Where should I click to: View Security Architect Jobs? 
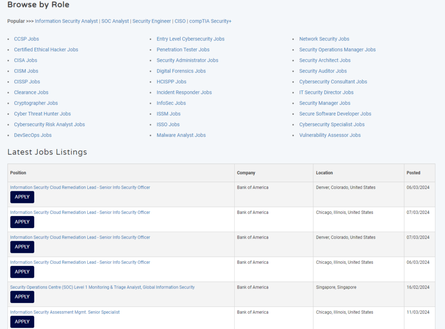coord(325,60)
